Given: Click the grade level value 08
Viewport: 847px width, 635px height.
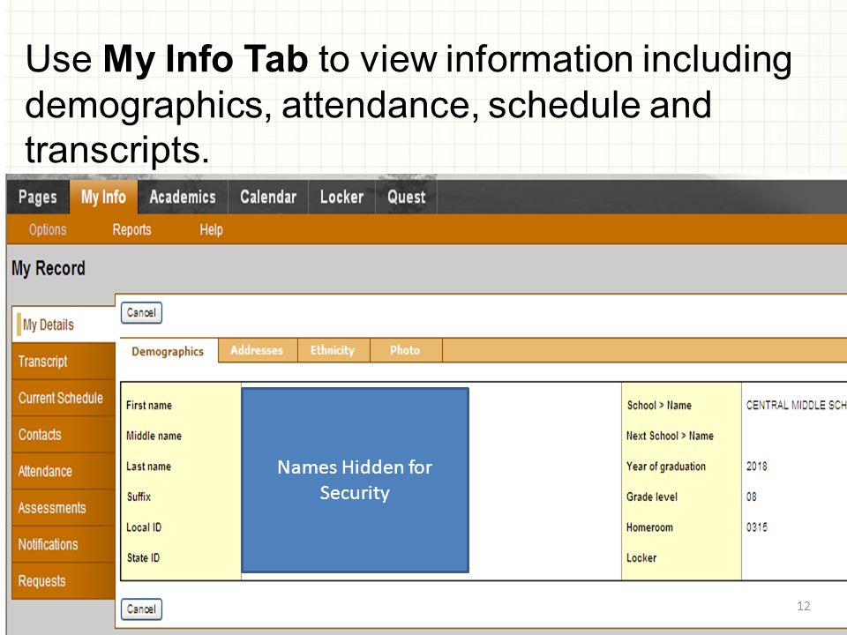Looking at the screenshot, I should tap(752, 497).
